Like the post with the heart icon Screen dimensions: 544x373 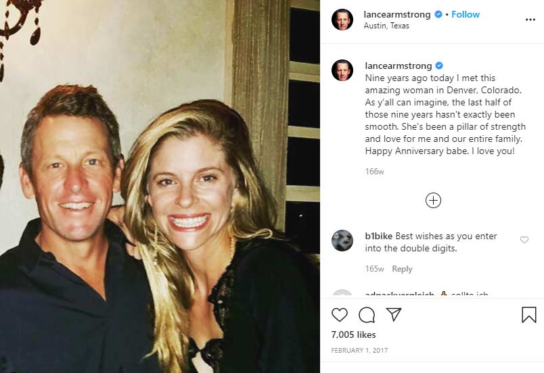[340, 315]
